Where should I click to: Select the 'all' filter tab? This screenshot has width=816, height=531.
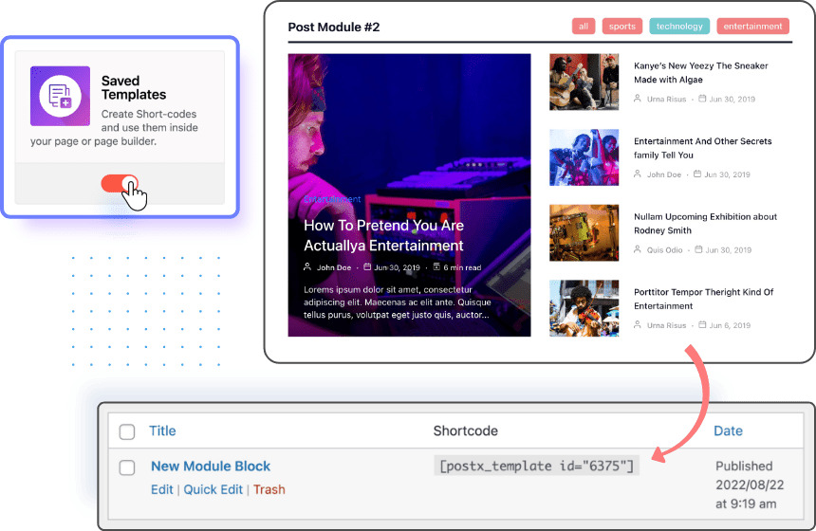(x=584, y=26)
